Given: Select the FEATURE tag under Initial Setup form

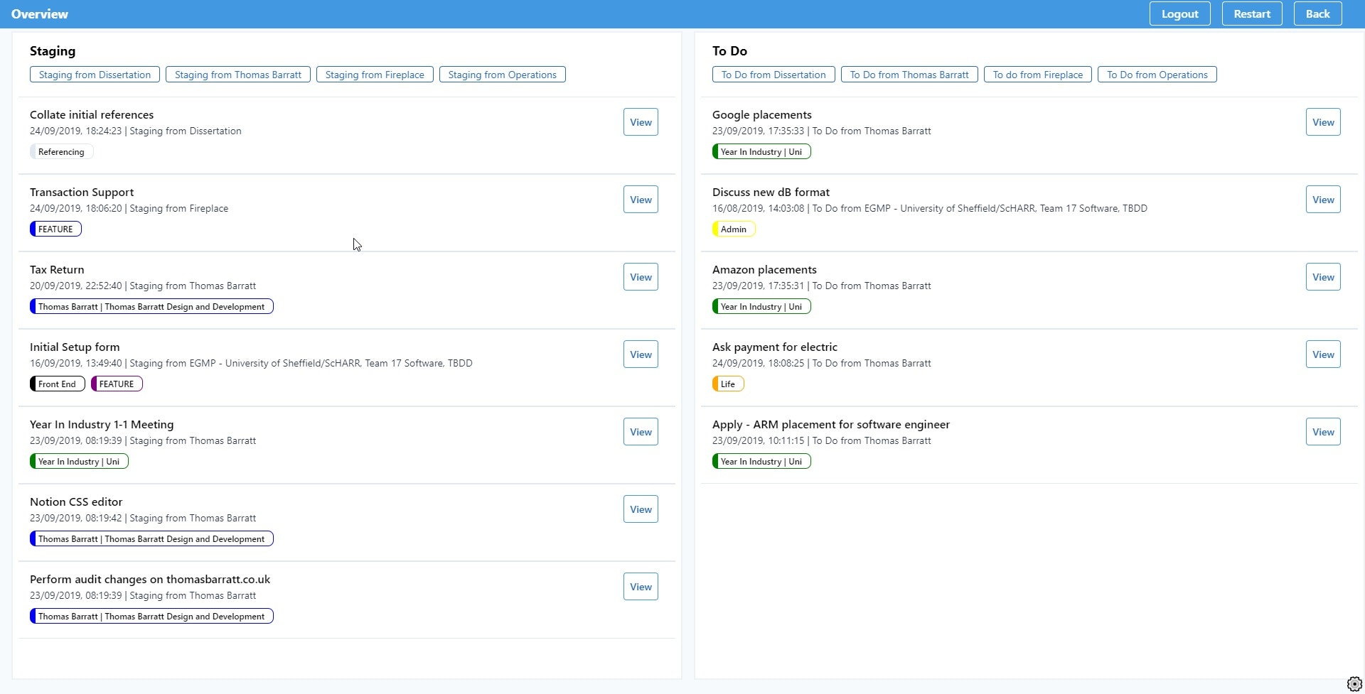Looking at the screenshot, I should (x=117, y=384).
